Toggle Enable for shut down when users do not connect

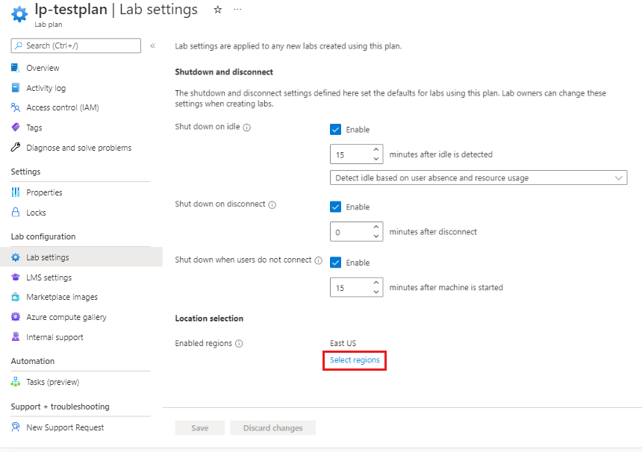coord(336,262)
